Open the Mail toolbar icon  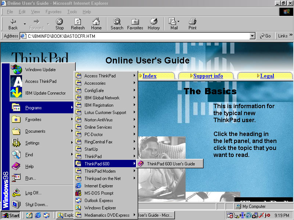(x=172, y=22)
